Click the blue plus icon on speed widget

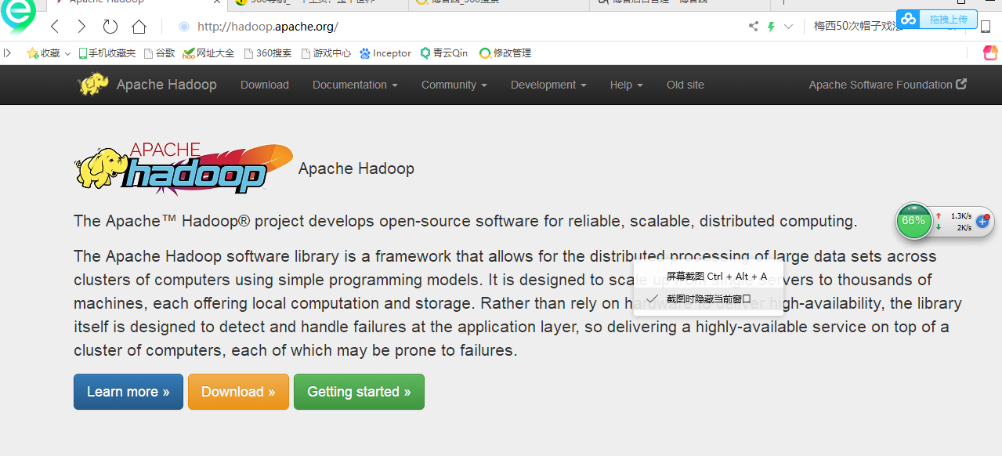[x=982, y=222]
